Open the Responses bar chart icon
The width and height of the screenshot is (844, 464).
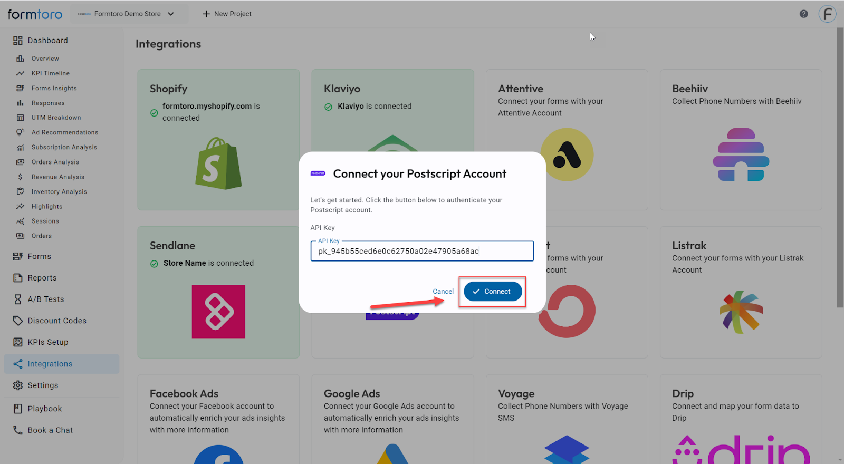pos(20,103)
